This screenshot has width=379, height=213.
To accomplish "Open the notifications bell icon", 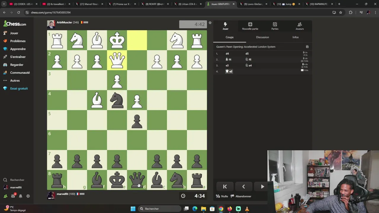I will pos(20,196).
